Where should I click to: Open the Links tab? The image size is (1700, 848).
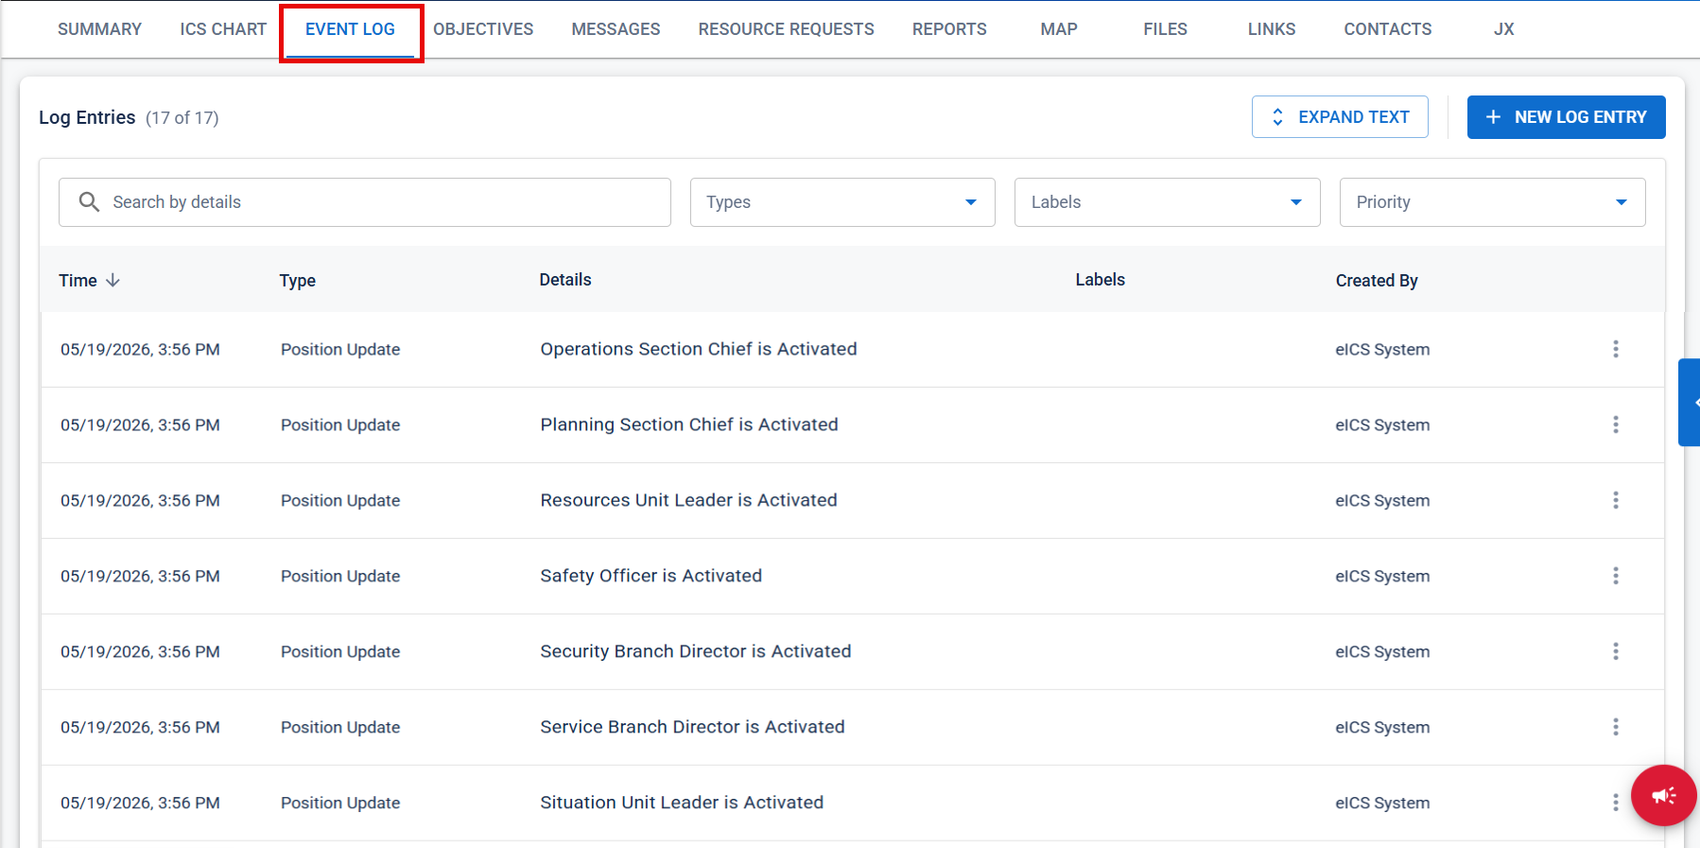1272,29
